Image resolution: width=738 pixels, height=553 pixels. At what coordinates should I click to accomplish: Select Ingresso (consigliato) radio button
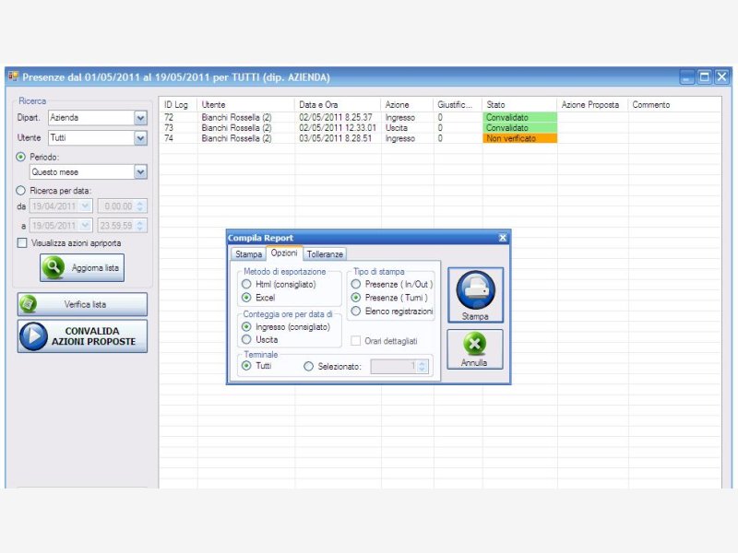(246, 326)
